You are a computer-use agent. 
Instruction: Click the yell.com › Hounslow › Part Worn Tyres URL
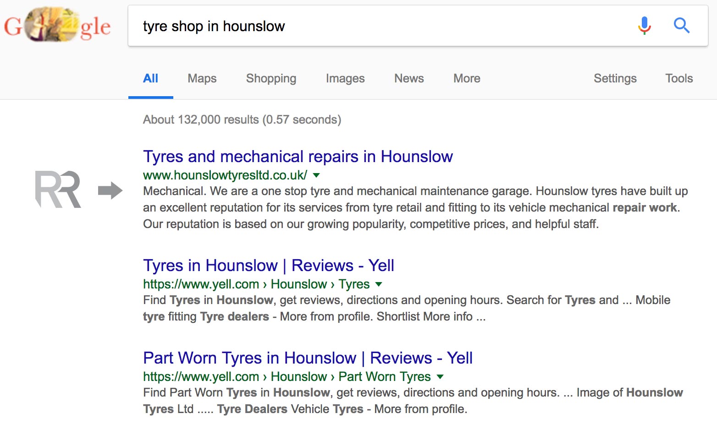pyautogui.click(x=287, y=377)
